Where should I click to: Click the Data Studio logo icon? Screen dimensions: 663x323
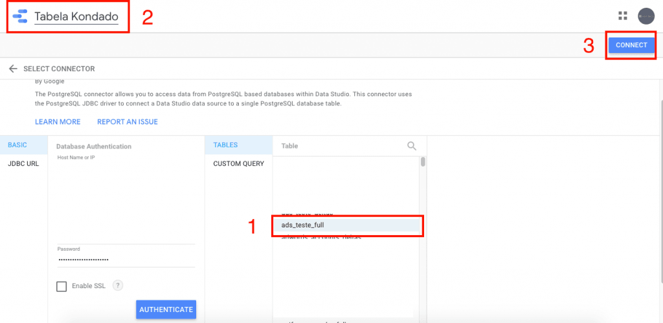coord(20,16)
